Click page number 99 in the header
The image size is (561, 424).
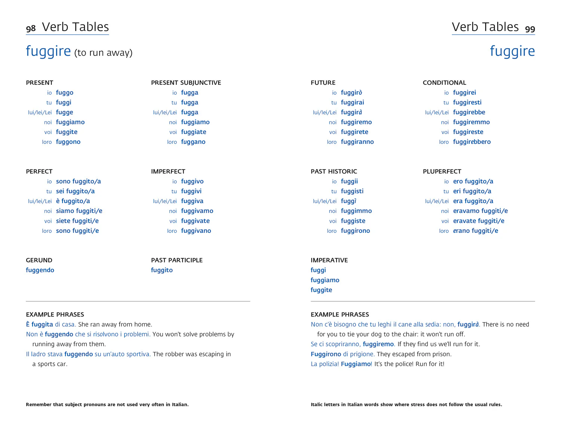(x=530, y=29)
